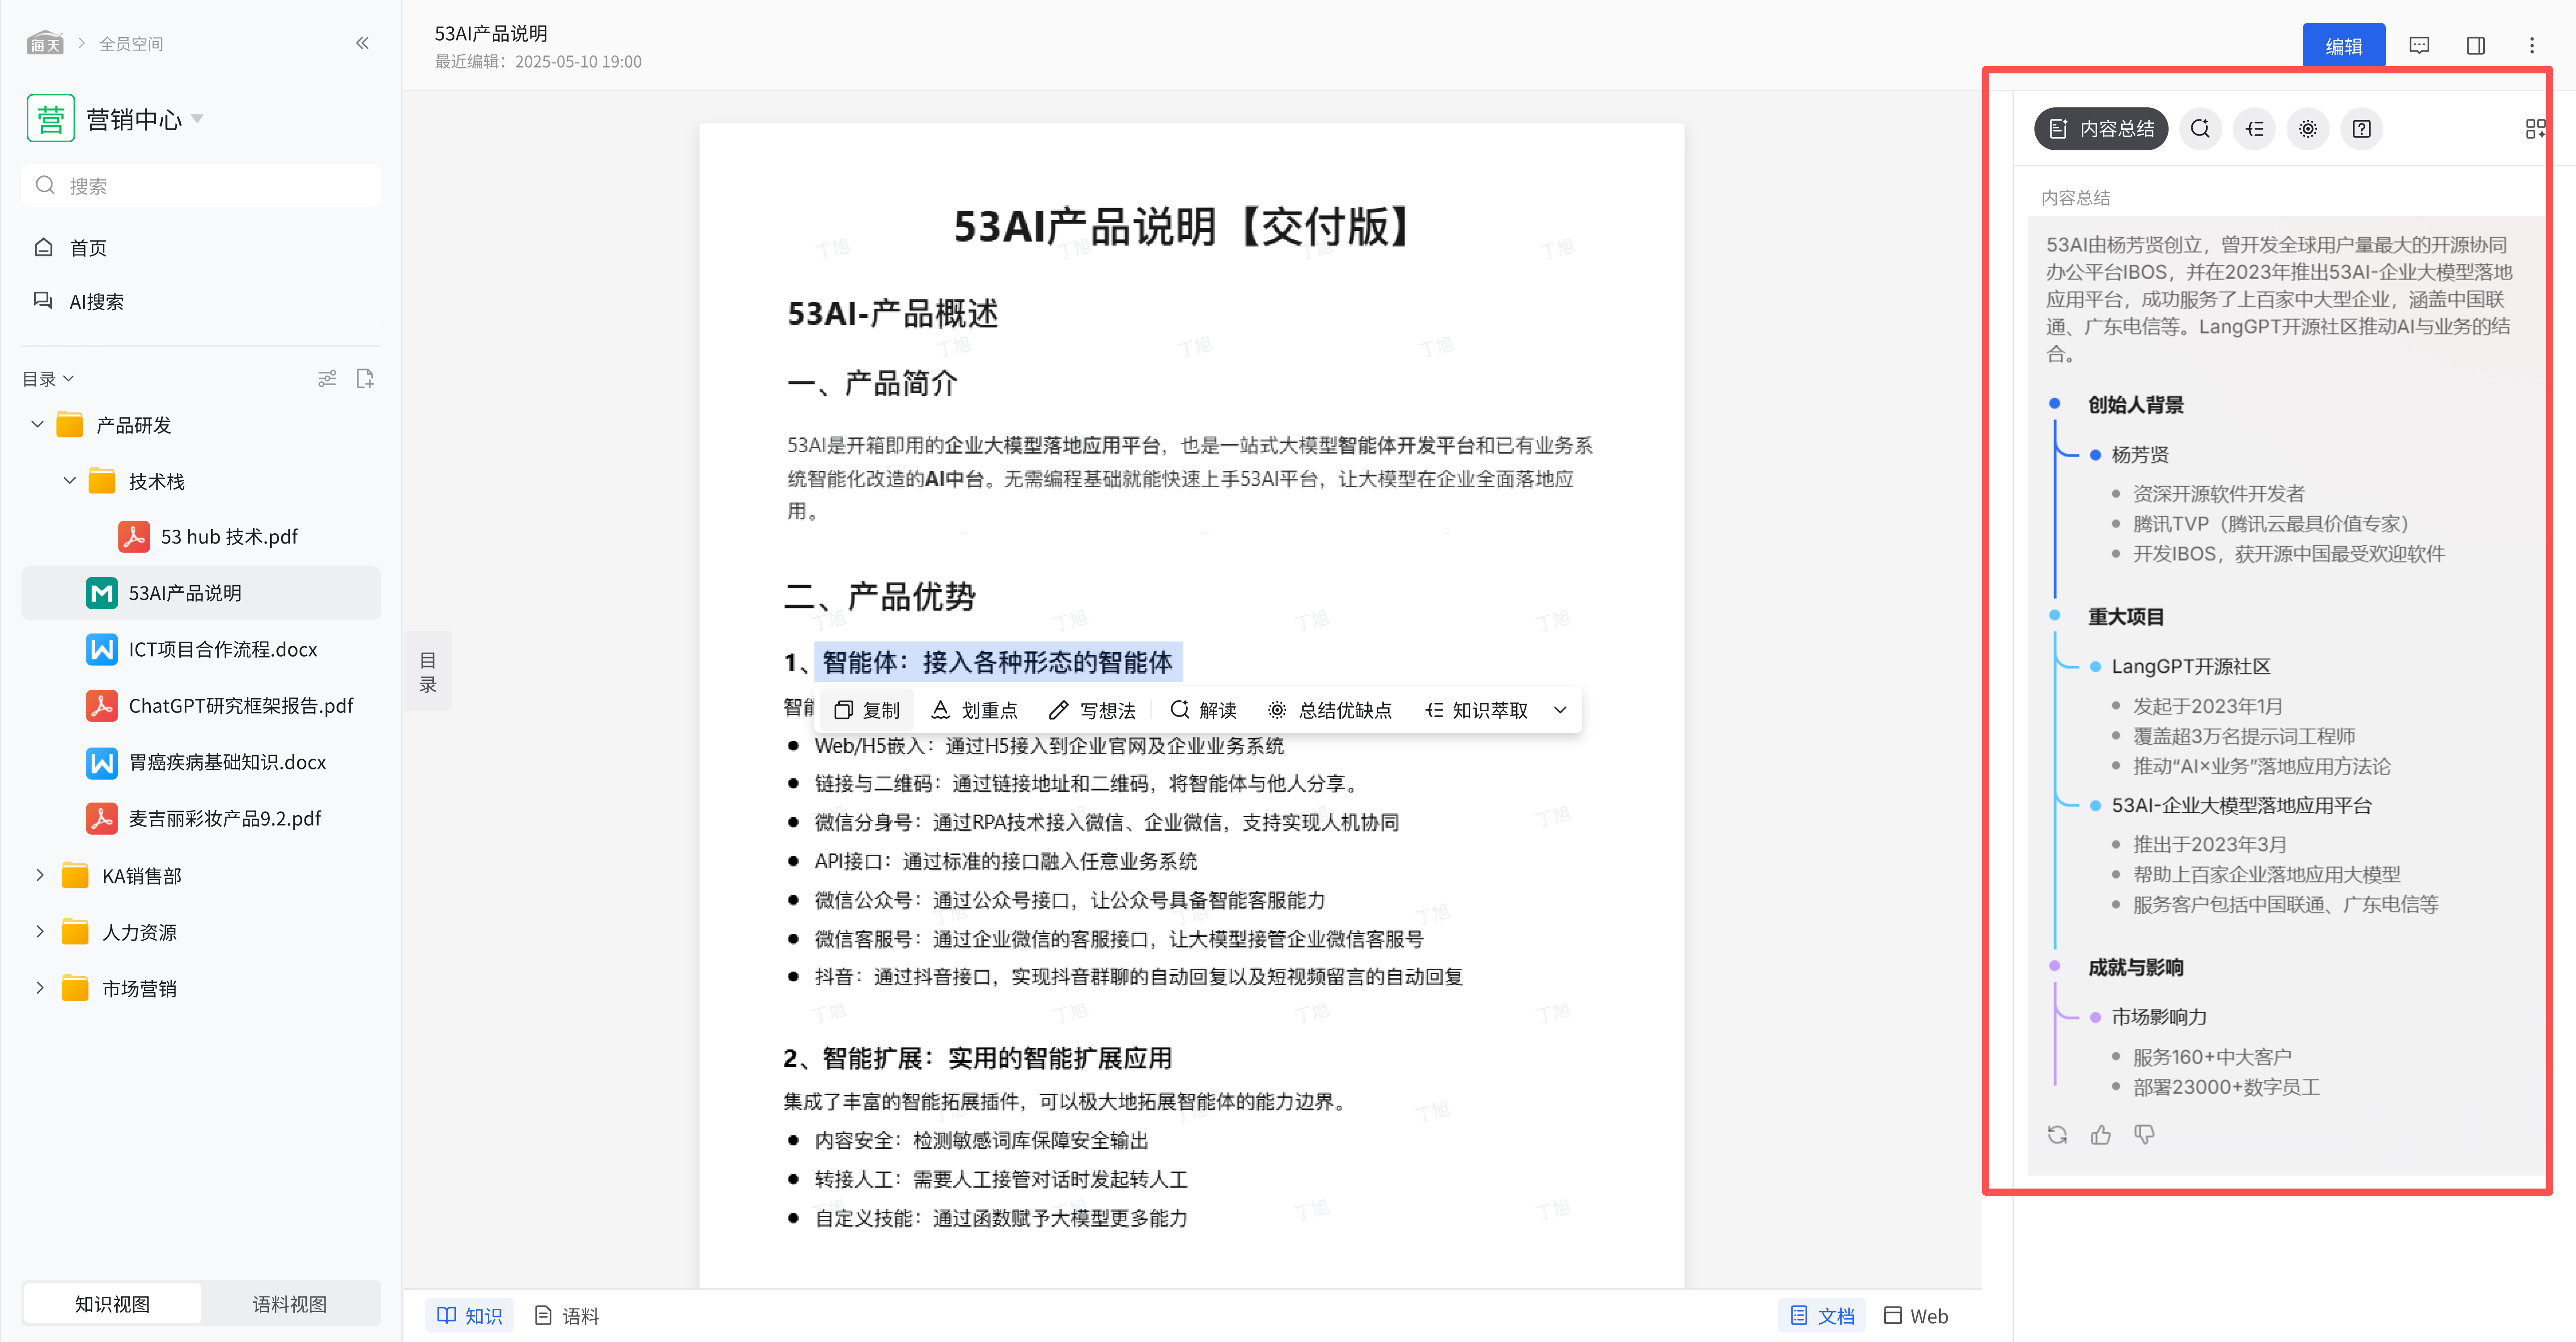Click the thumbs-up icon under the summary

(2100, 1134)
